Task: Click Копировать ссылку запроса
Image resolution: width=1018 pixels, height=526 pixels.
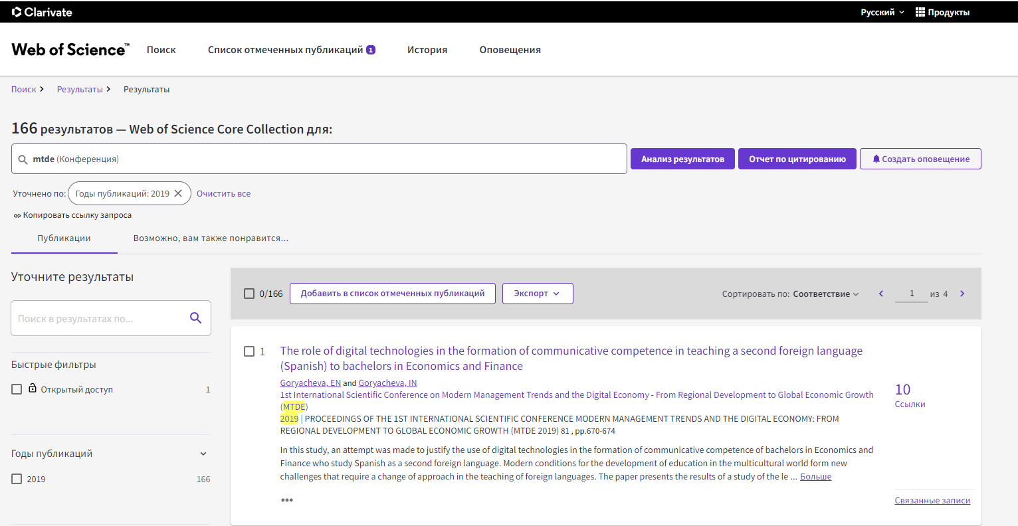Action: (72, 215)
